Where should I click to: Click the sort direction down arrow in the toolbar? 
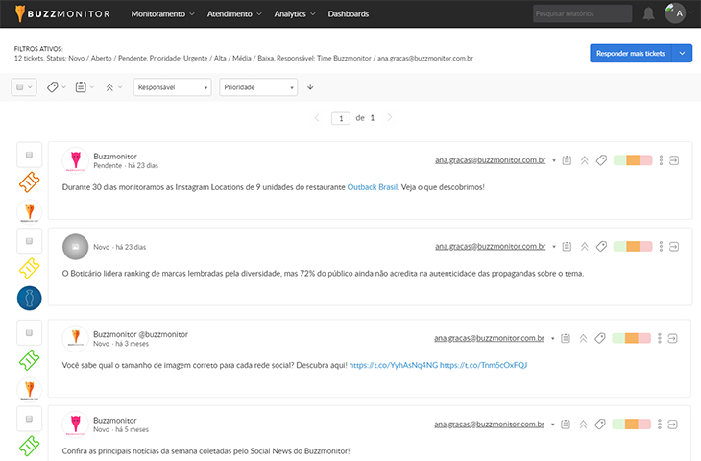pos(310,87)
